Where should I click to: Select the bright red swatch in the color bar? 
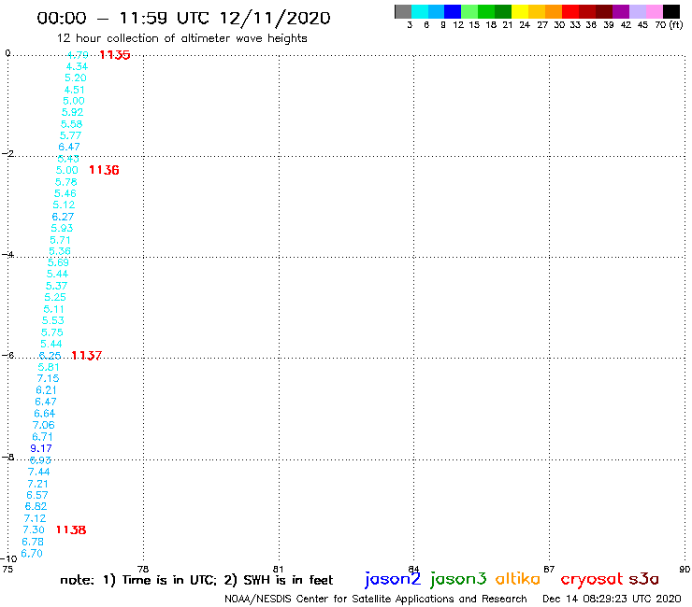pyautogui.click(x=570, y=11)
